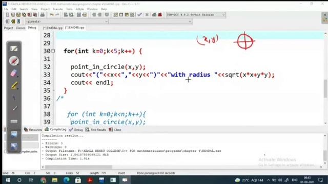Click "Compilation Time" log line
Screen dimensions: 328x184
[66, 158]
